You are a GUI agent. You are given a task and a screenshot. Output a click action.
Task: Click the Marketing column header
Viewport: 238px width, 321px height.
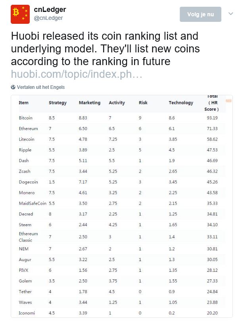[x=90, y=103]
